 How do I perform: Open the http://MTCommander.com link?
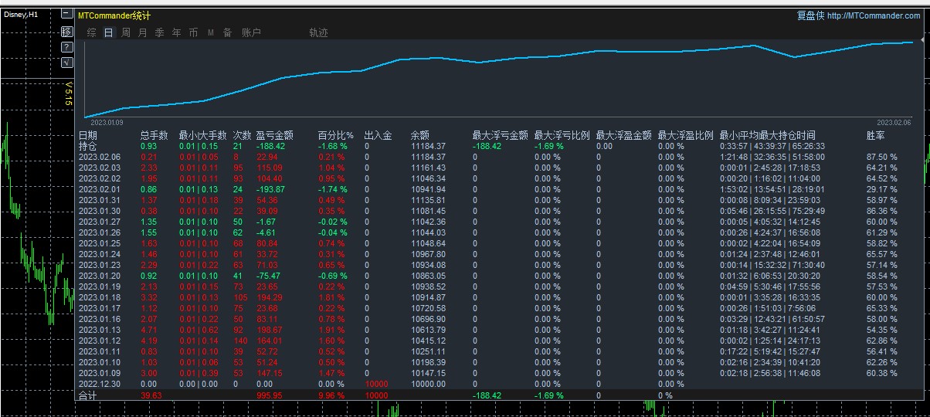pyautogui.click(x=873, y=15)
